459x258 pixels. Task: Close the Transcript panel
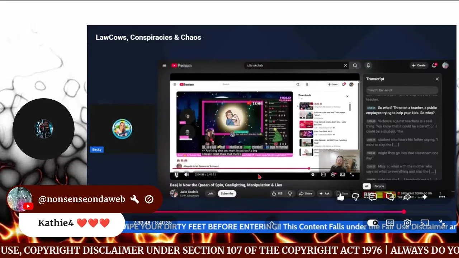click(437, 79)
